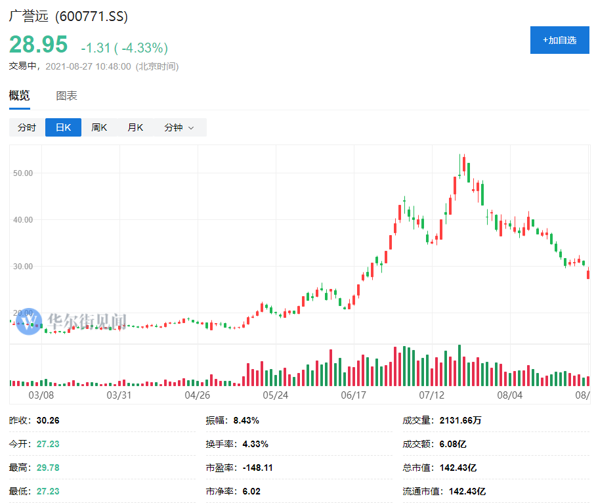The image size is (596, 503).
Task: Open the 图表 tab
Action: click(x=66, y=95)
